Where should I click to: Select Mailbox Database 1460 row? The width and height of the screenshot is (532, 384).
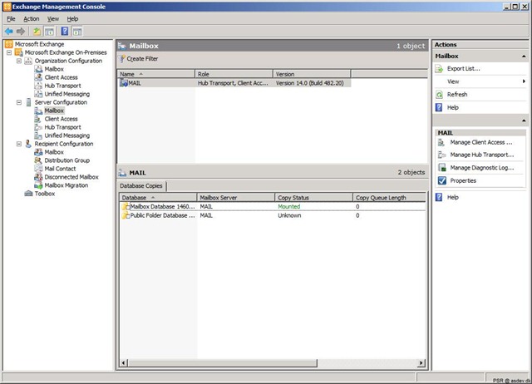pyautogui.click(x=273, y=207)
